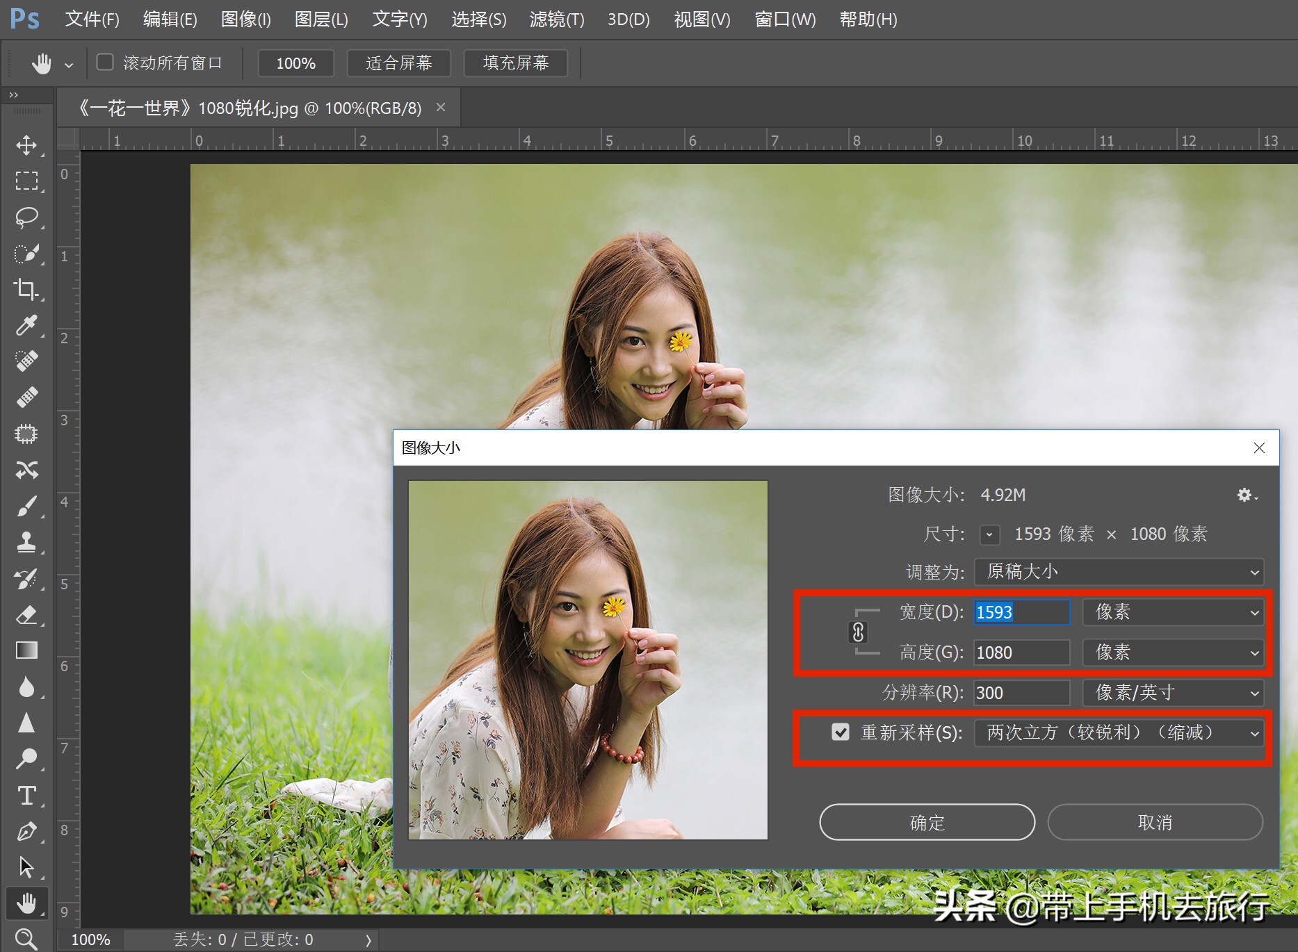Activate the Eraser tool
1298x952 pixels.
tap(26, 615)
